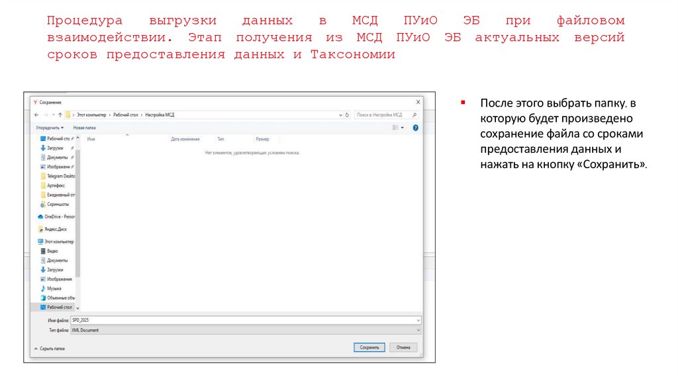The width and height of the screenshot is (678, 380).
Task: Click the Отмена button
Action: [403, 348]
